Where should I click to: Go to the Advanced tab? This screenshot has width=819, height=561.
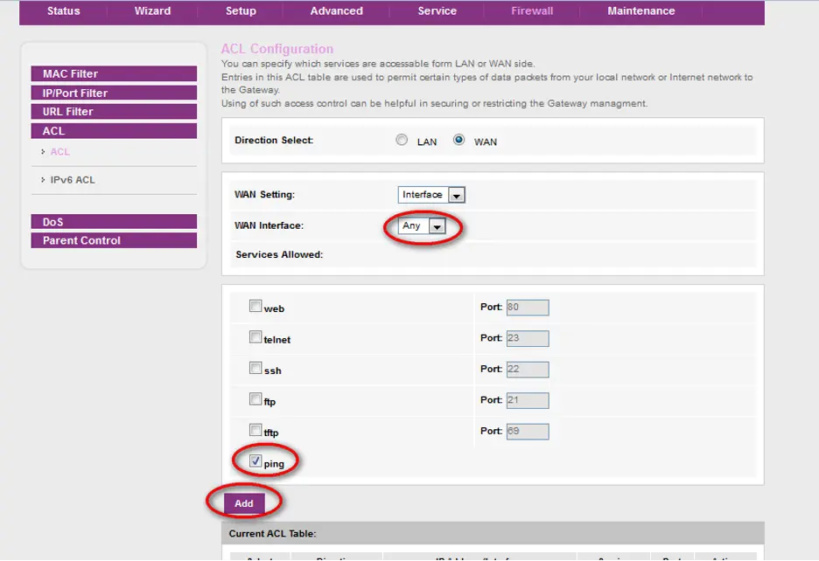(x=336, y=11)
